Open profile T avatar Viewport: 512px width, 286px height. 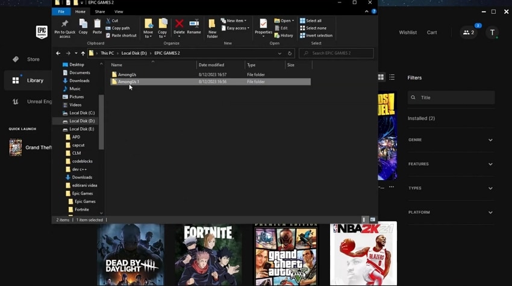(x=492, y=33)
